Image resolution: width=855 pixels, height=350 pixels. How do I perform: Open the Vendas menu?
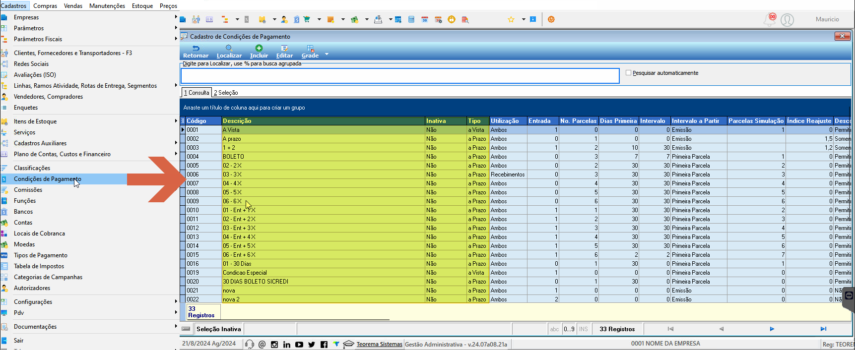pos(73,5)
